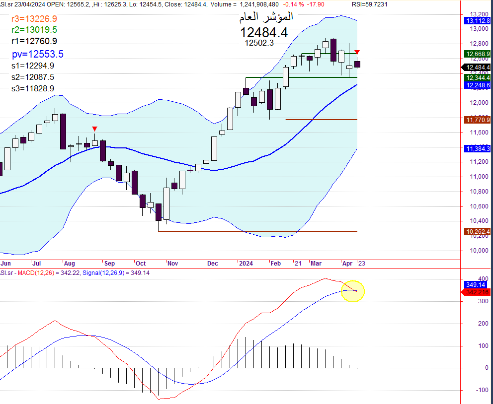Click the RSI=59.7231 readout in header
Image resolution: width=493 pixels, height=404 pixels.
click(x=369, y=4)
